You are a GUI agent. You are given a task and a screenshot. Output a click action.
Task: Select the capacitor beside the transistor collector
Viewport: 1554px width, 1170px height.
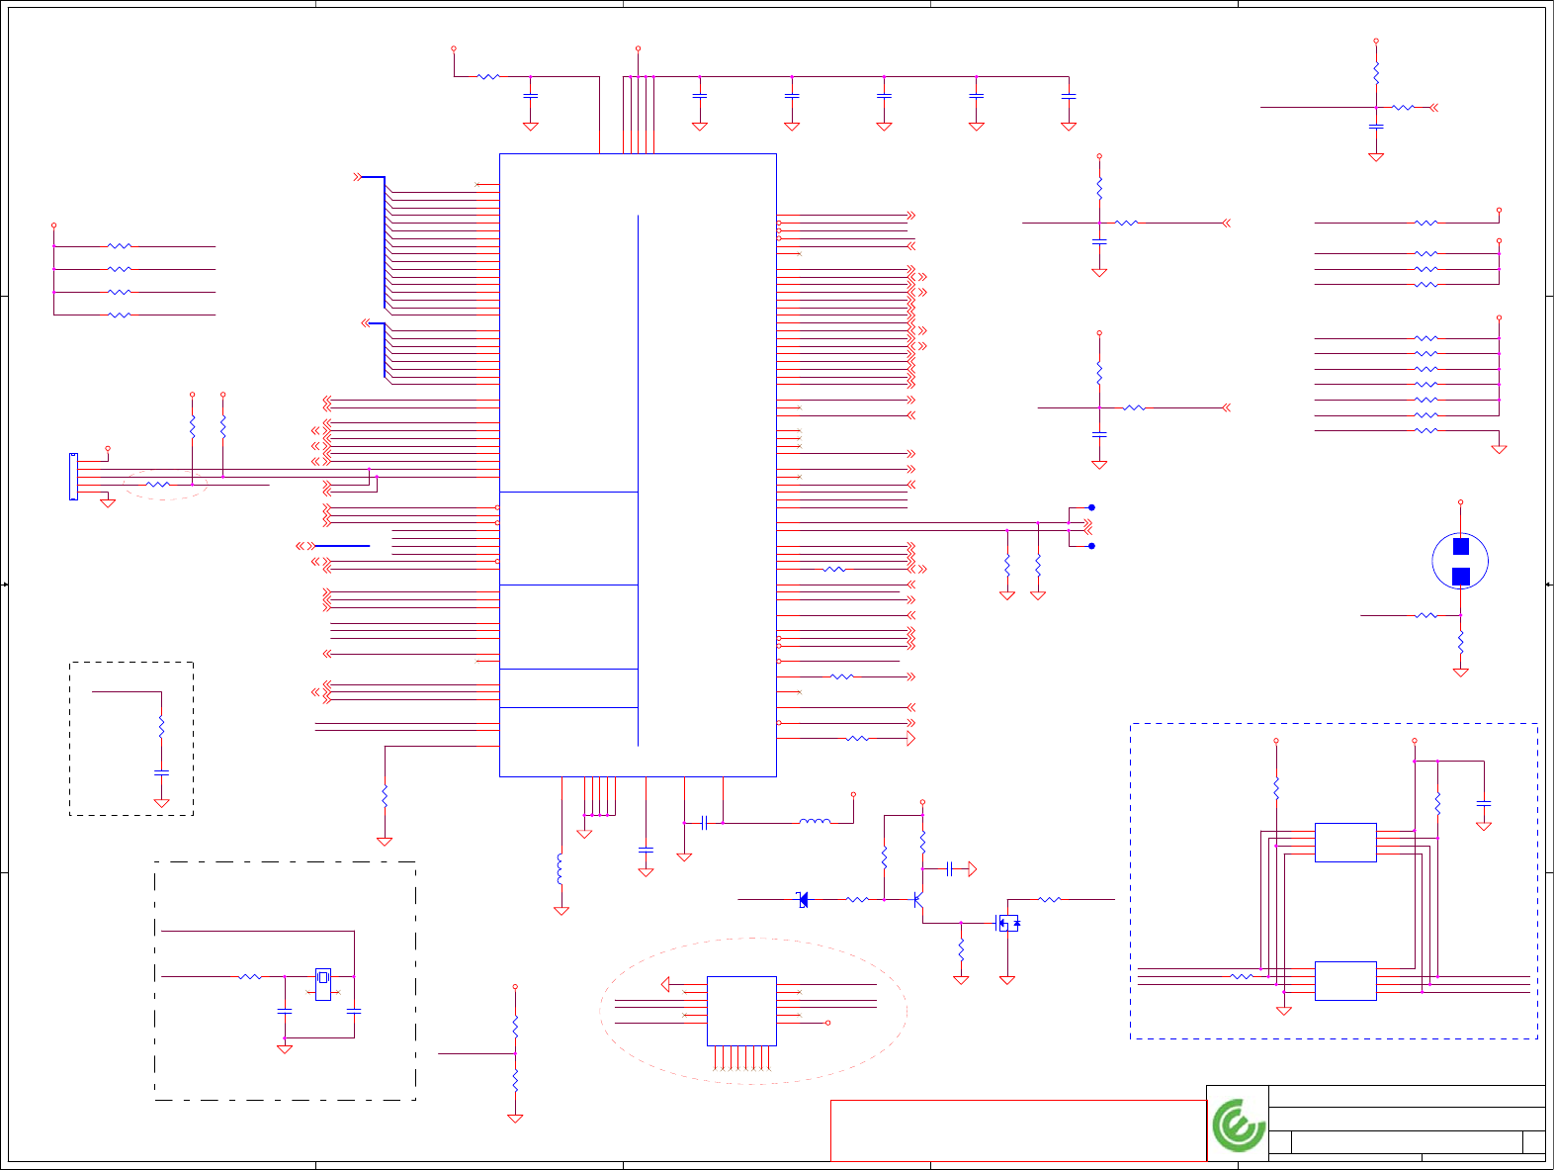pyautogui.click(x=949, y=869)
